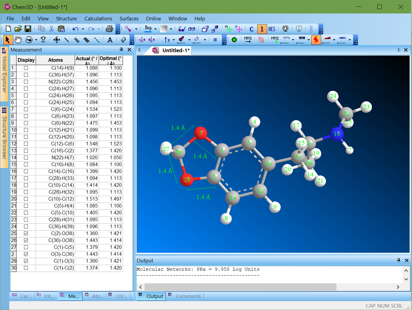Uncheck Display box for C(1)-O(3) row
This screenshot has height=310, width=412.
[x=26, y=261]
